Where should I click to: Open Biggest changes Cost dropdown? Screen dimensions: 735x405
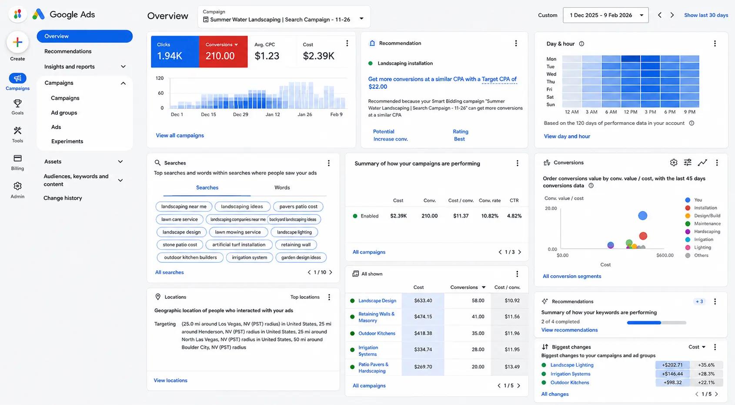(x=697, y=347)
